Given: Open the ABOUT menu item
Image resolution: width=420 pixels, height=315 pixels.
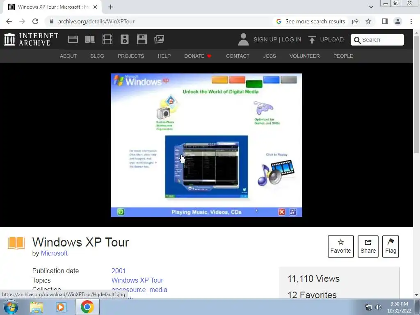Looking at the screenshot, I should pyautogui.click(x=68, y=56).
